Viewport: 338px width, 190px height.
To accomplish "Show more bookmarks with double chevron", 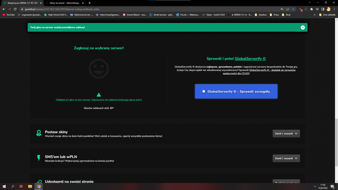I will 314,15.
